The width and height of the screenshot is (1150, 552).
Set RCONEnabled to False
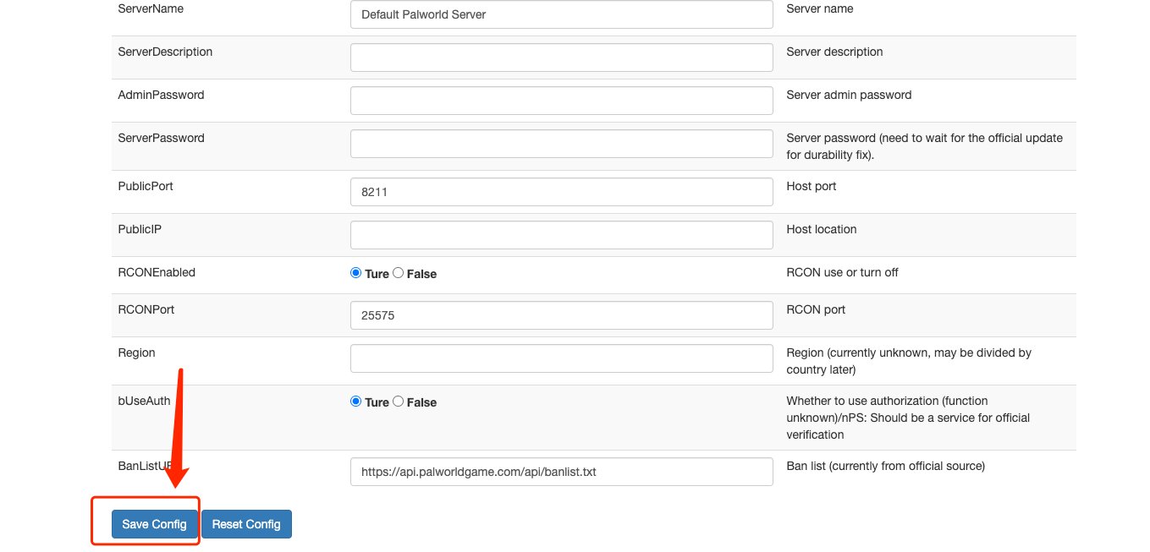pyautogui.click(x=399, y=273)
